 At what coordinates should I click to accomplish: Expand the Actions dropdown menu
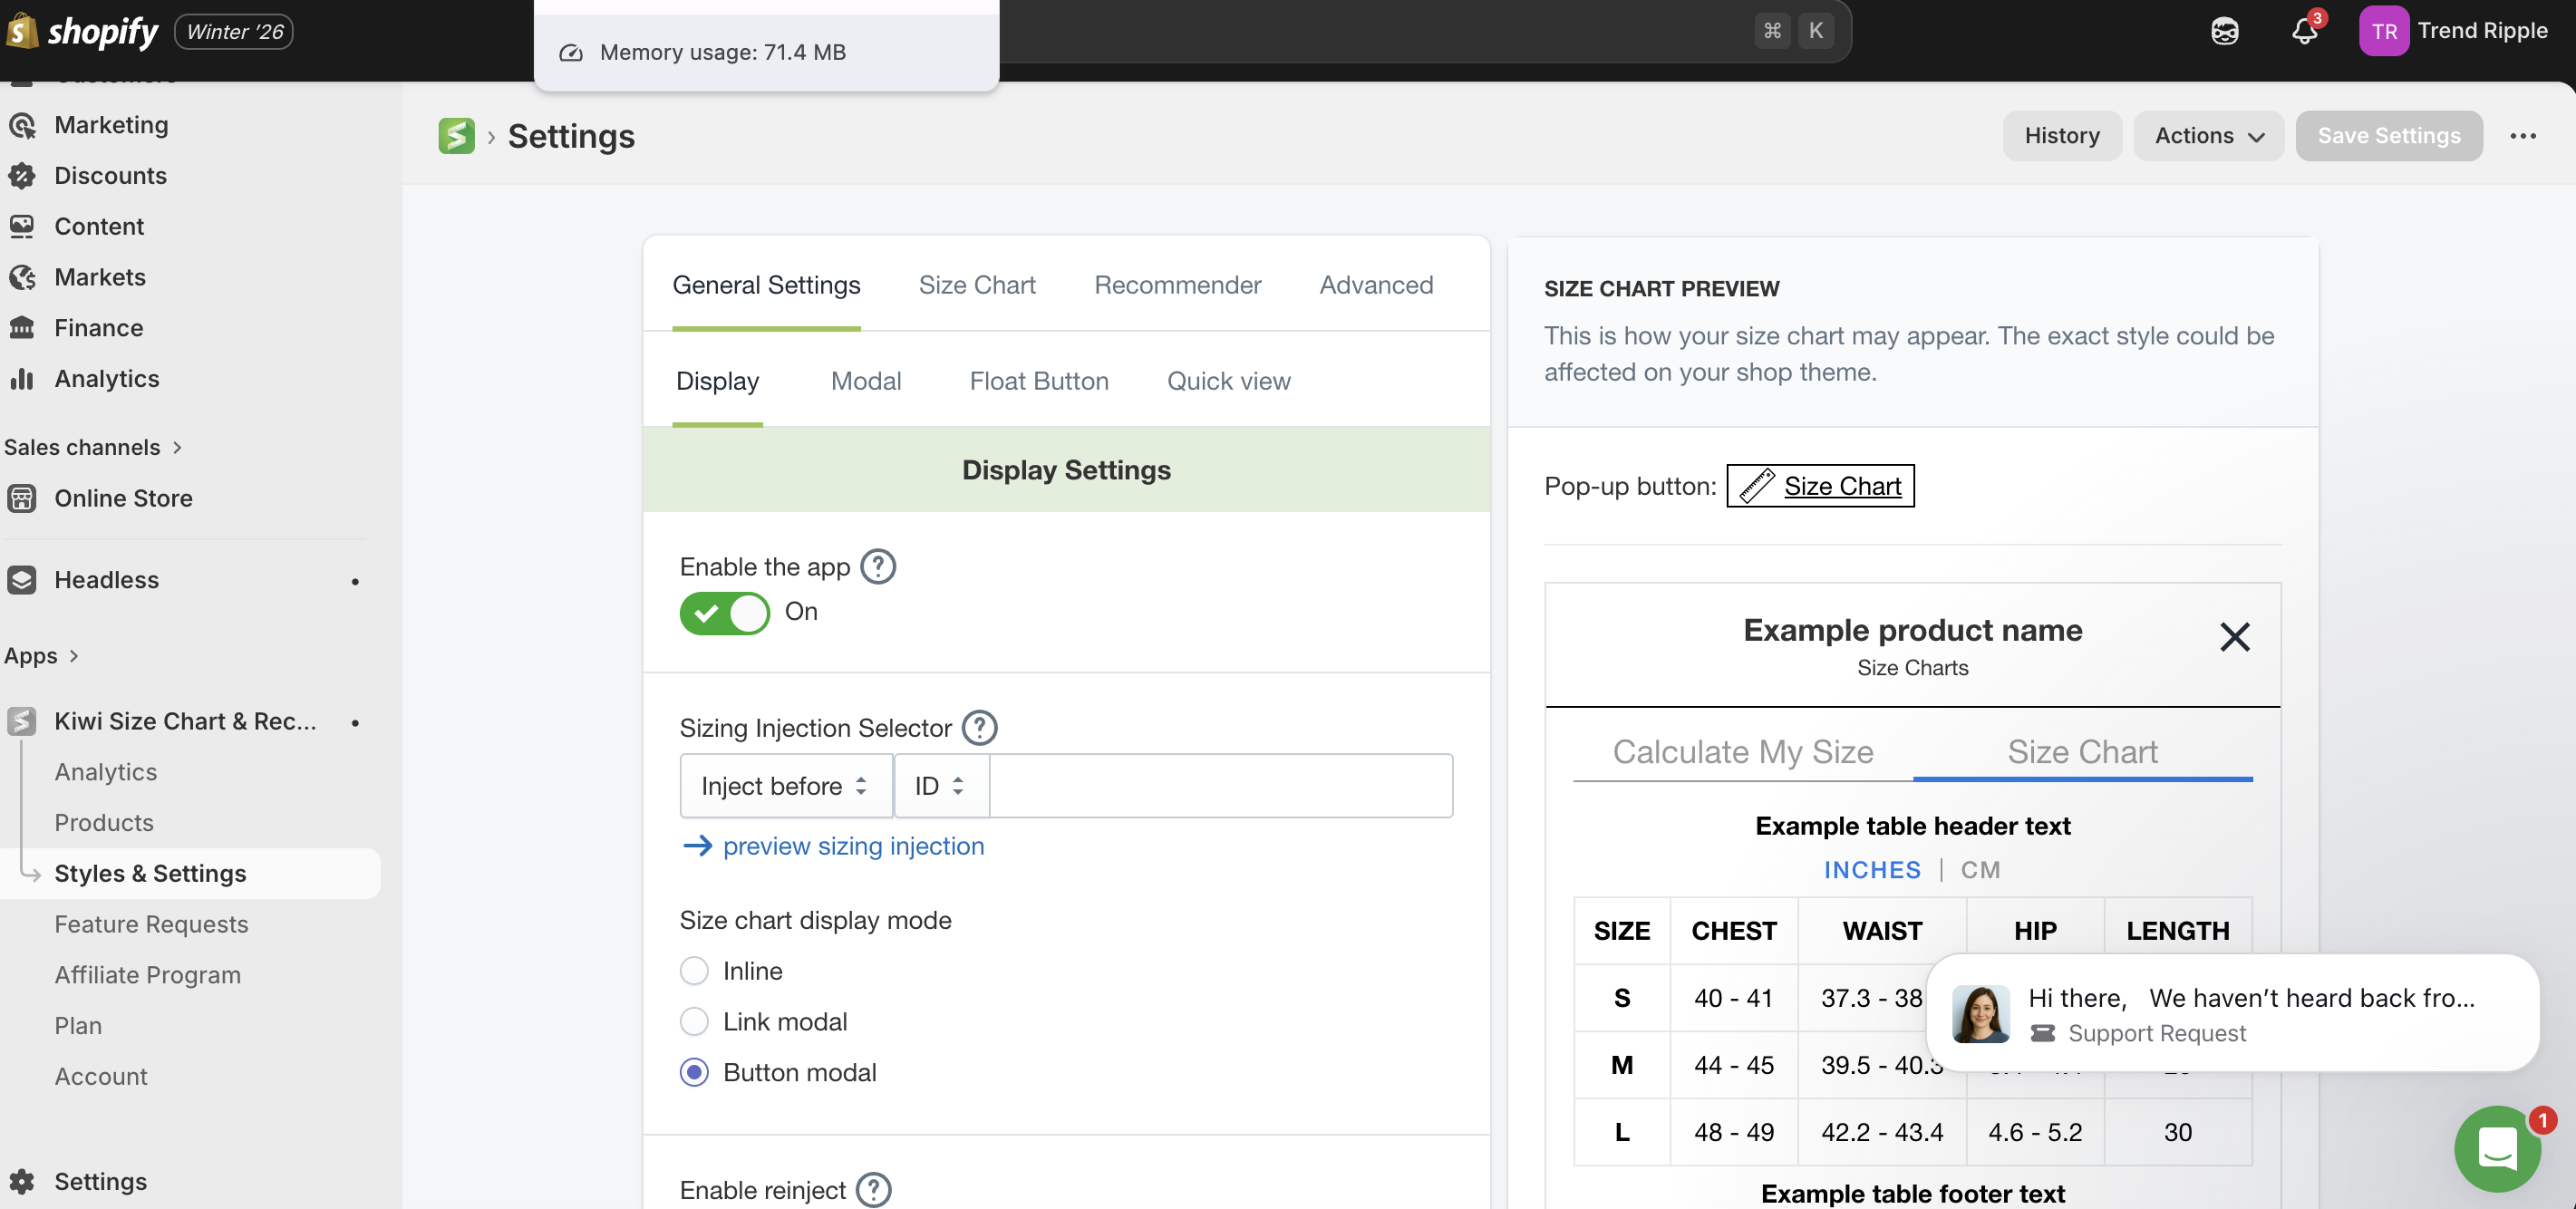coord(2208,136)
